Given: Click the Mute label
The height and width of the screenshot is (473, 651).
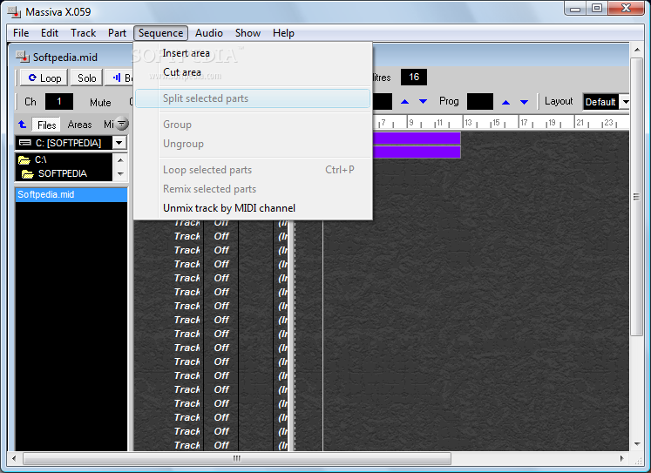Looking at the screenshot, I should [100, 103].
